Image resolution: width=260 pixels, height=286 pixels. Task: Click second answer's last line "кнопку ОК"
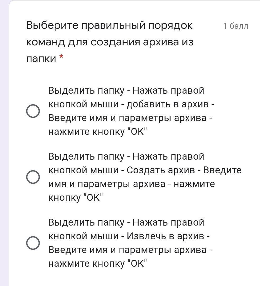pyautogui.click(x=75, y=198)
